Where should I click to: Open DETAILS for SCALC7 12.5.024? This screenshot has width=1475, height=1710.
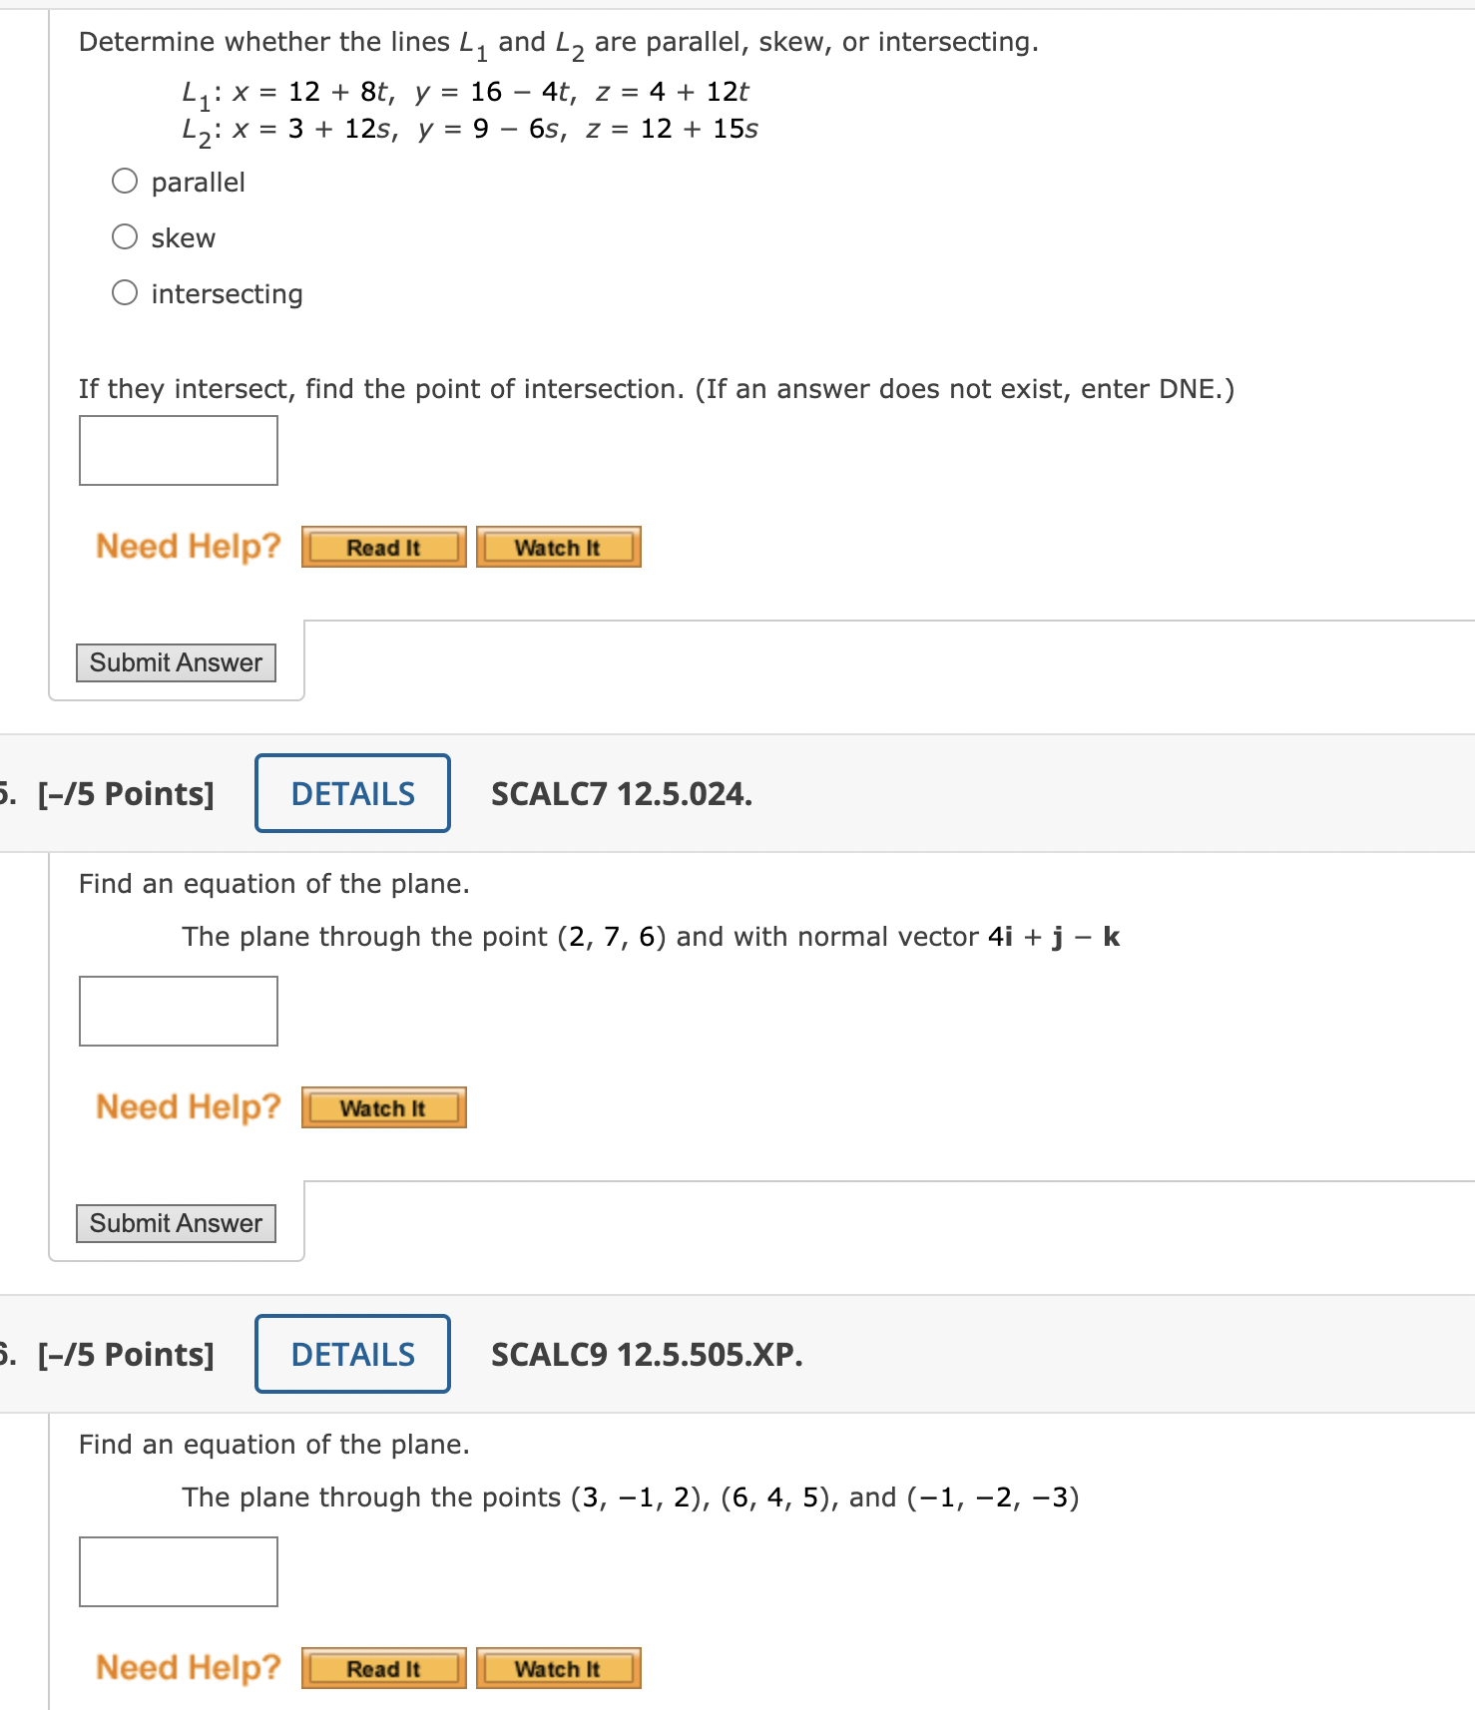tap(351, 793)
